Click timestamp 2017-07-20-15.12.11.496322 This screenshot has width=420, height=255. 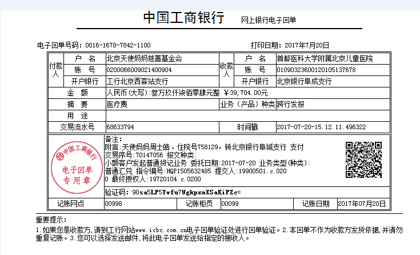pyautogui.click(x=321, y=127)
